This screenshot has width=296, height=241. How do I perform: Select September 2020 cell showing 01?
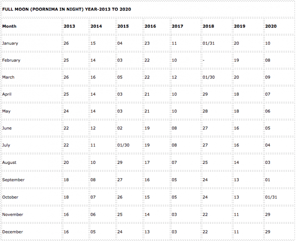268,180
